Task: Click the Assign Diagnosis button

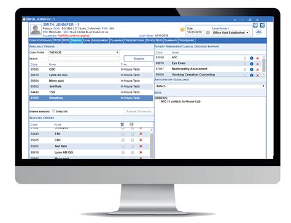Action: click(x=139, y=111)
